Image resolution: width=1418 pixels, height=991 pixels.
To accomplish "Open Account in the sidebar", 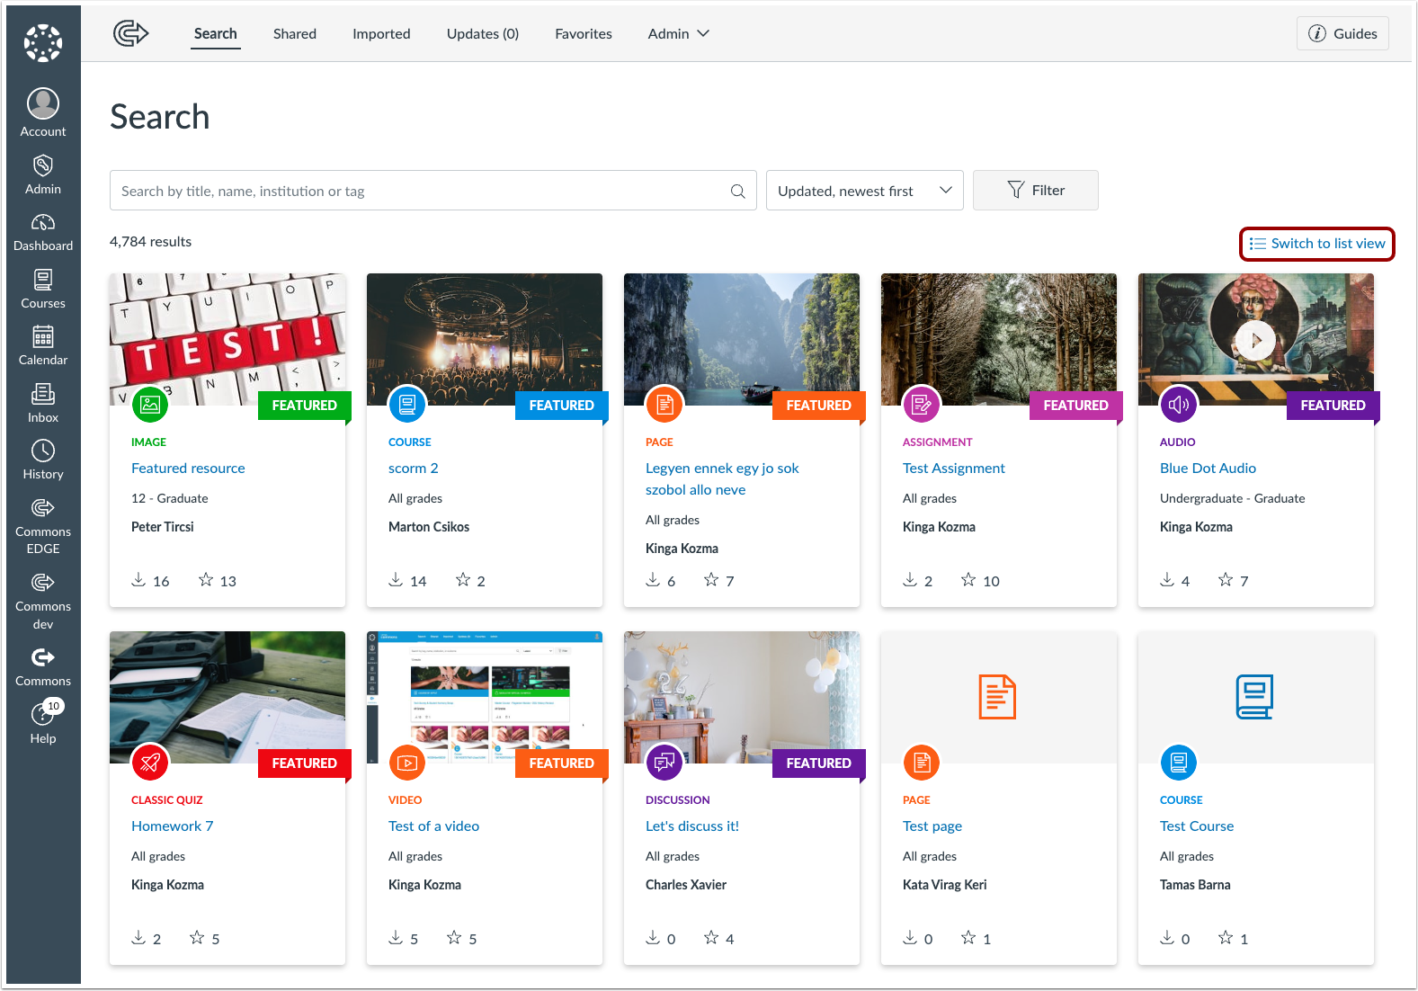I will point(43,113).
